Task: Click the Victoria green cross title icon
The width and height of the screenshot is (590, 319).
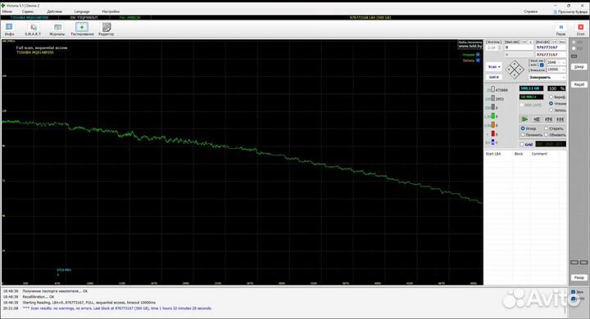Action: click(3, 6)
